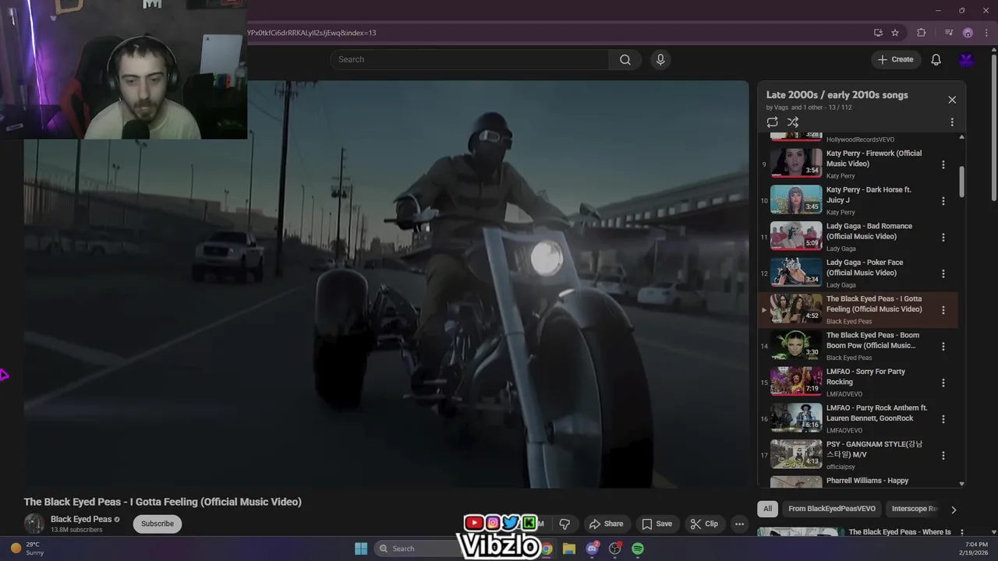Play Katy Perry - Firework thumbnail
The width and height of the screenshot is (998, 561).
(796, 163)
